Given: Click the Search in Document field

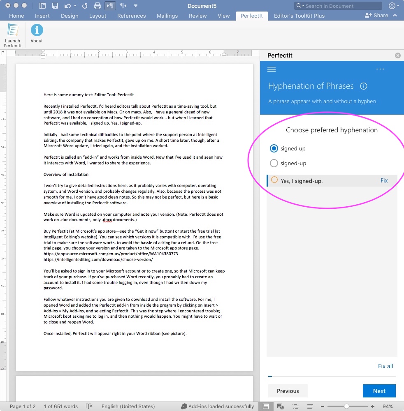Looking at the screenshot, I should 337,6.
